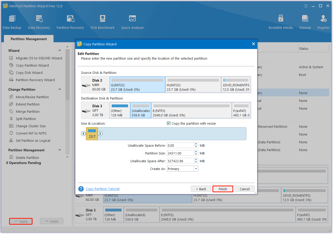Select the E:(NTFS) destination partition in the wizard
Viewport: 333px width, 234px height.
click(x=191, y=110)
